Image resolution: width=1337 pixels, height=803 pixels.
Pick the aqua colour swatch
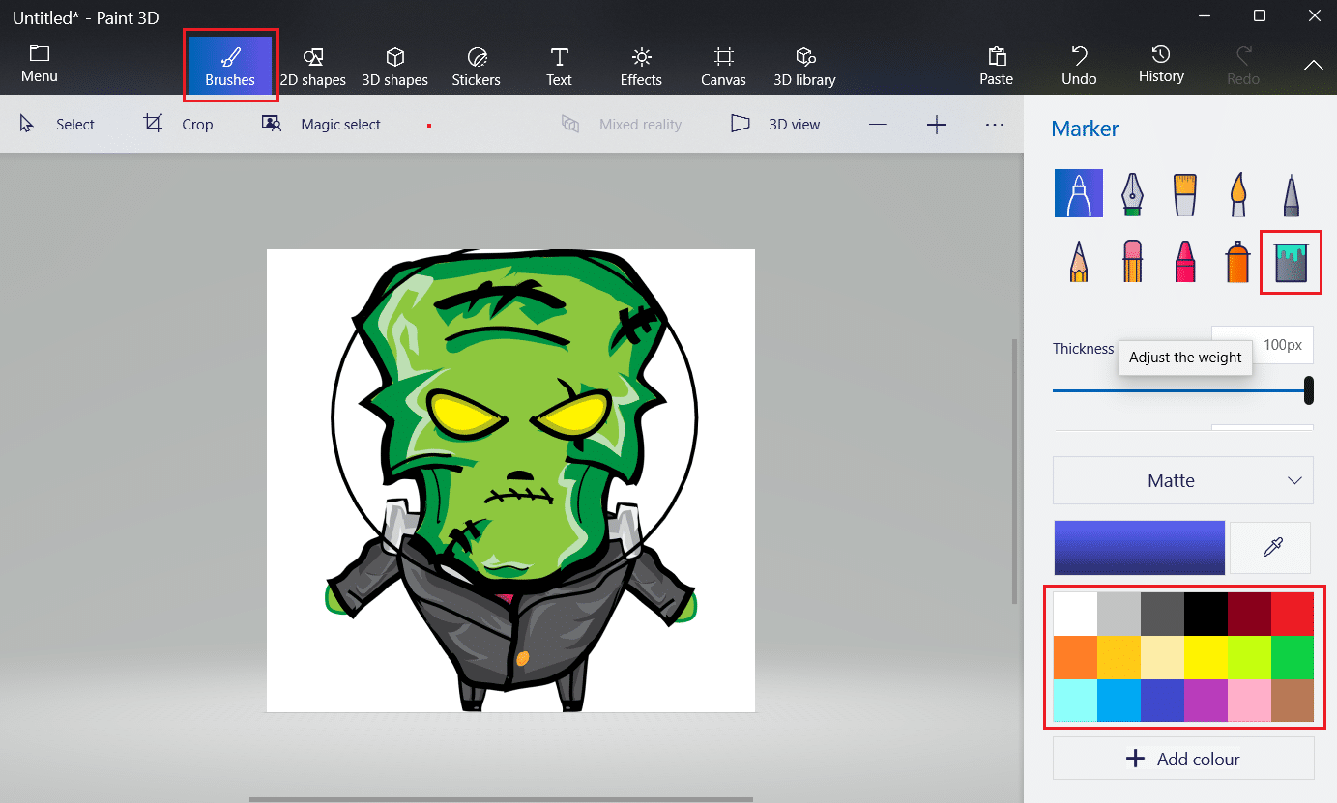point(1075,701)
